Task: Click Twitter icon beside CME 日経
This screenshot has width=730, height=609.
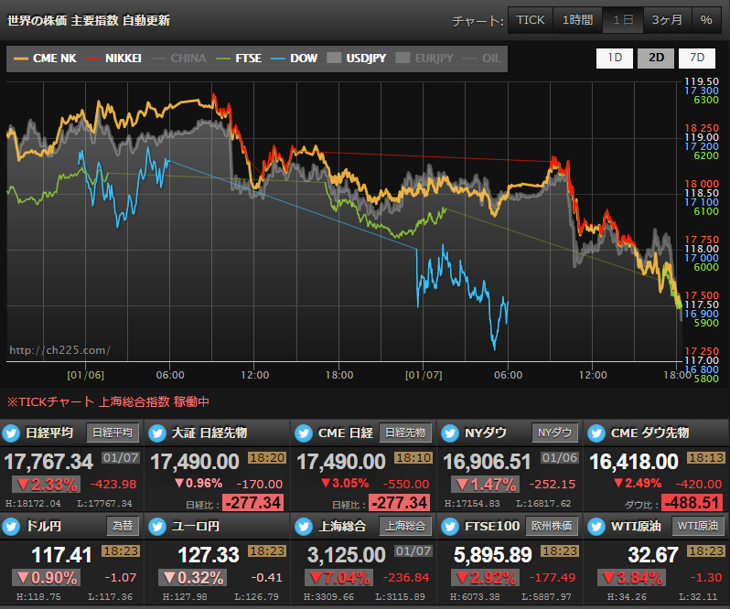Action: 304,433
